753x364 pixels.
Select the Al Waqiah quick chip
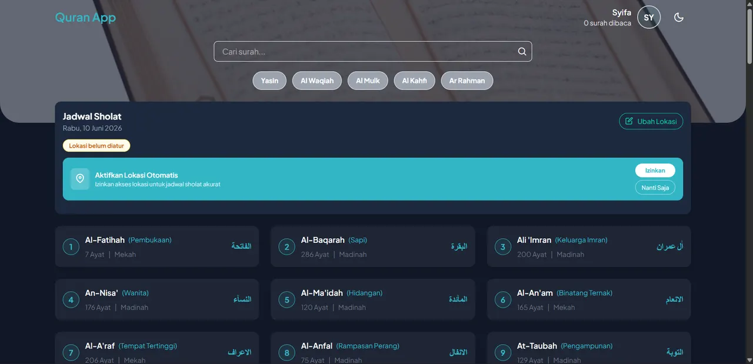tap(316, 81)
